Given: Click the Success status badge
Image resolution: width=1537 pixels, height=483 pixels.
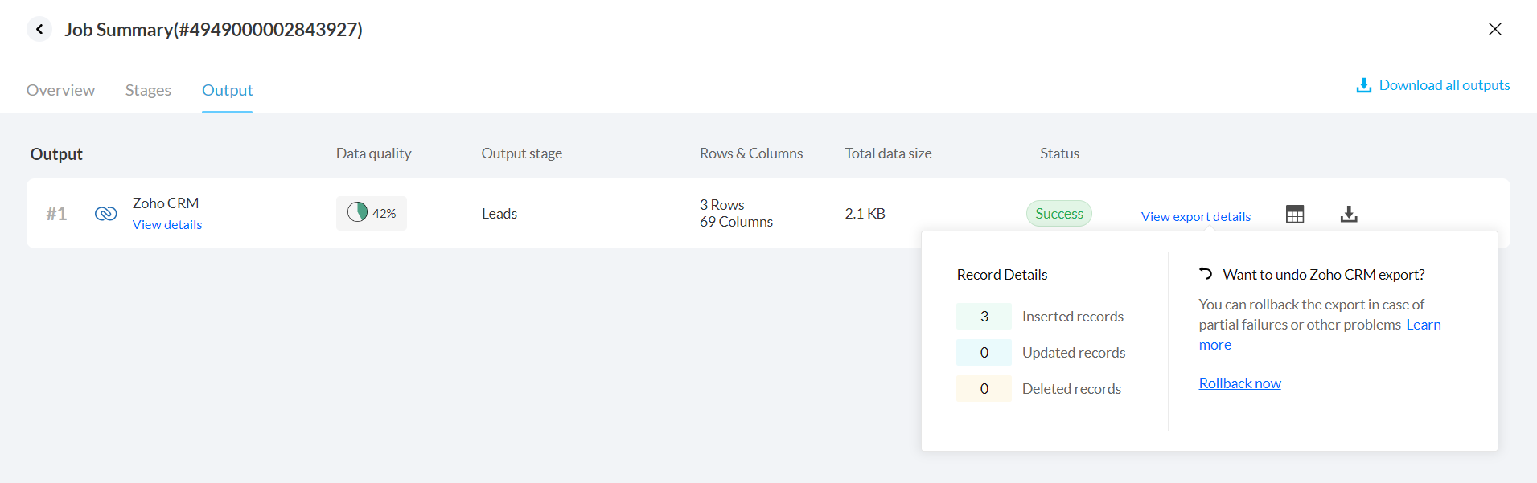Looking at the screenshot, I should (1058, 214).
